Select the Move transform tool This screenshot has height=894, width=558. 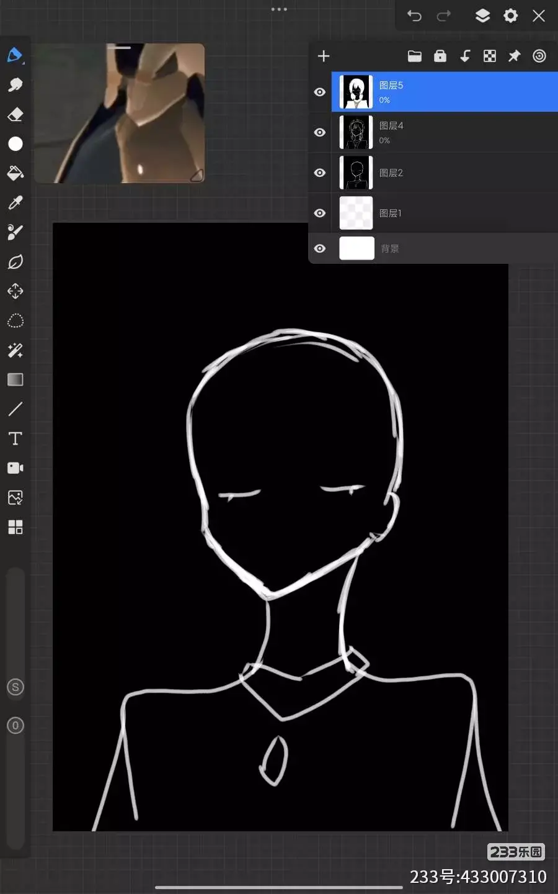[x=15, y=291]
